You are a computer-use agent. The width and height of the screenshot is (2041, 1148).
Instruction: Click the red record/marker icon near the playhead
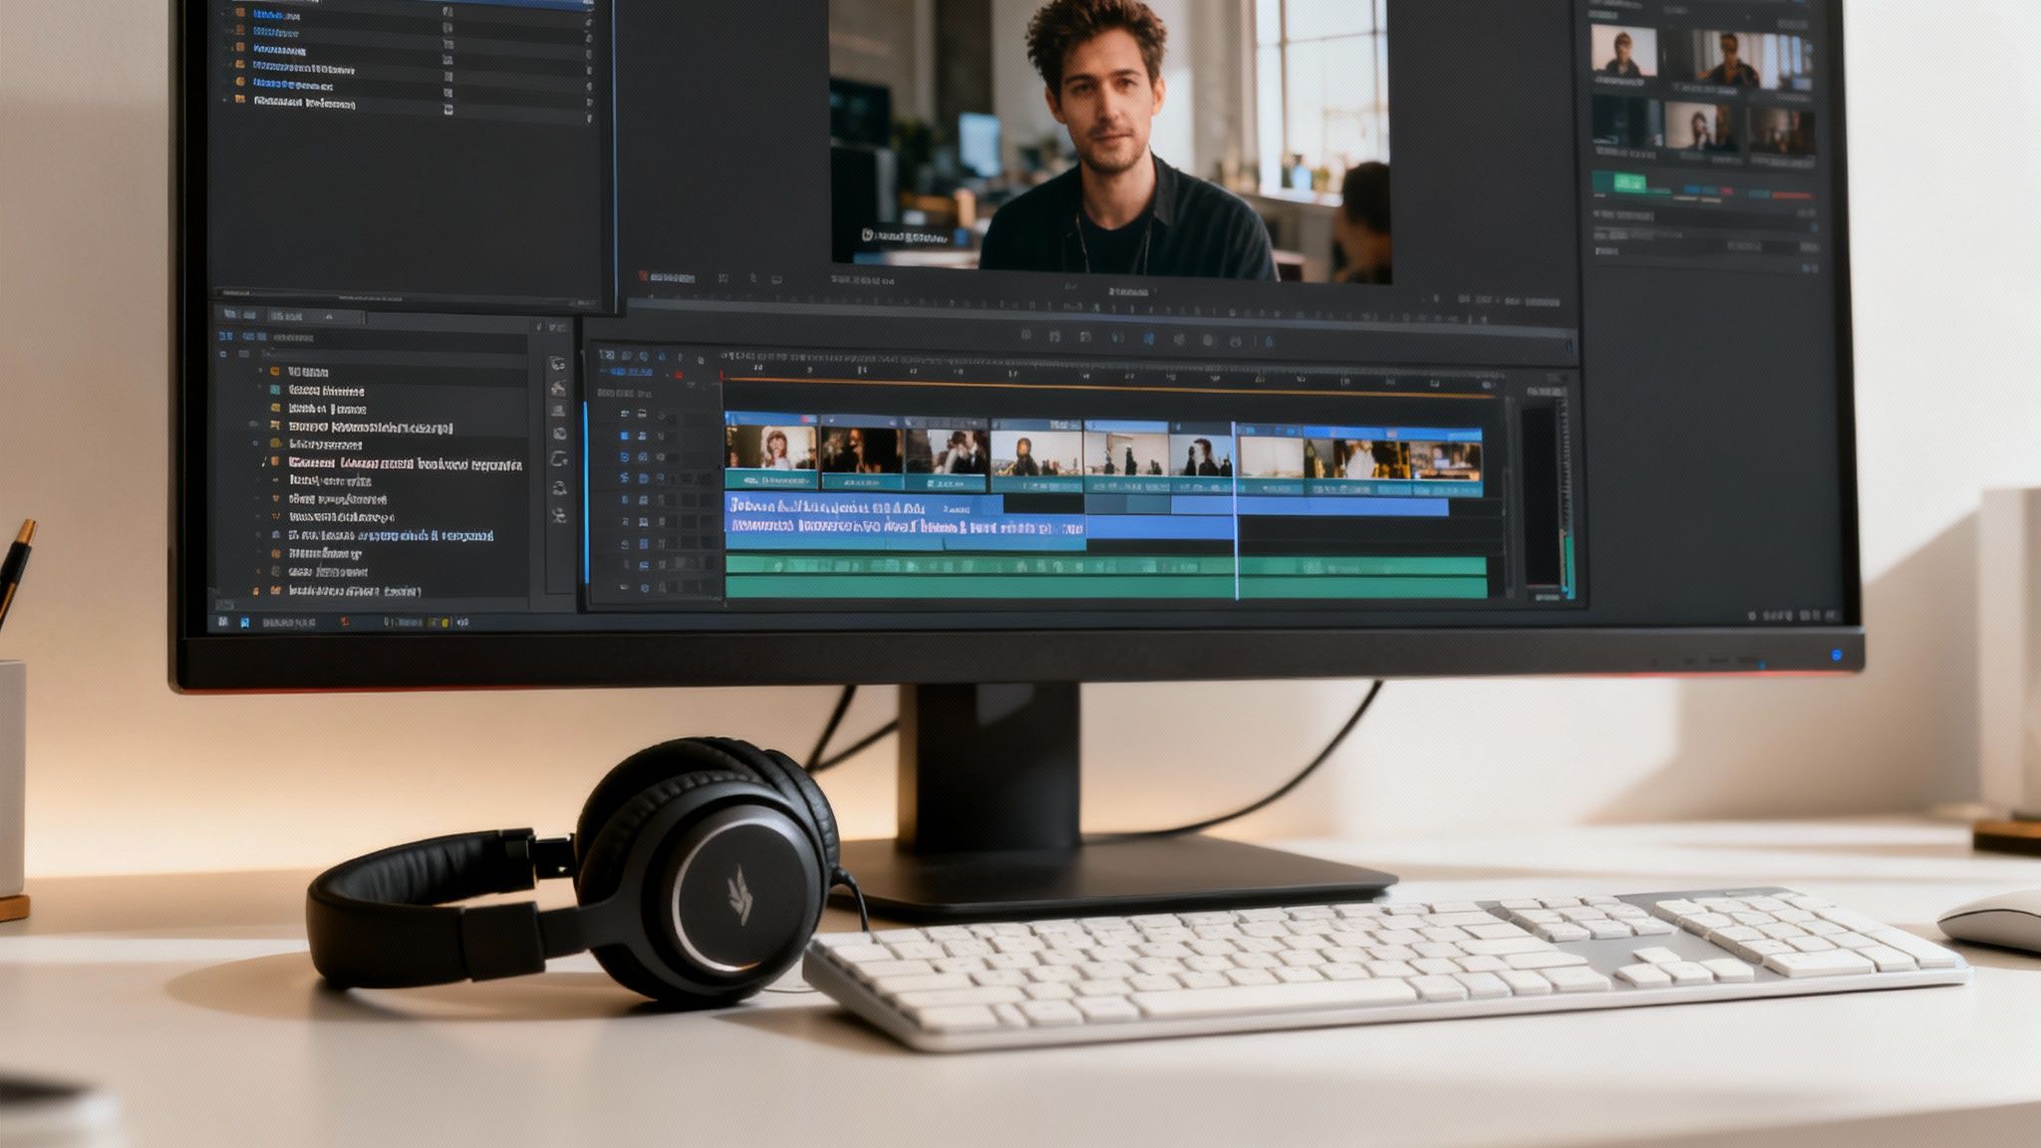(679, 375)
